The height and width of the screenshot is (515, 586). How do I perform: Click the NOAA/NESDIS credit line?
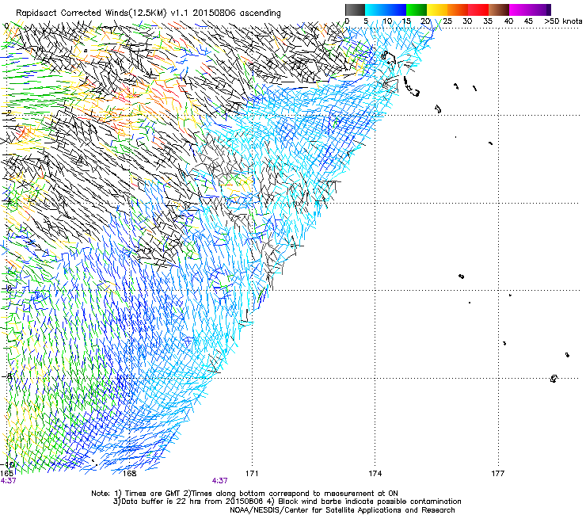point(342,510)
